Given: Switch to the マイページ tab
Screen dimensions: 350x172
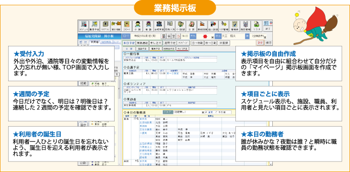Looking at the screenshot, I should pyautogui.click(x=183, y=43).
